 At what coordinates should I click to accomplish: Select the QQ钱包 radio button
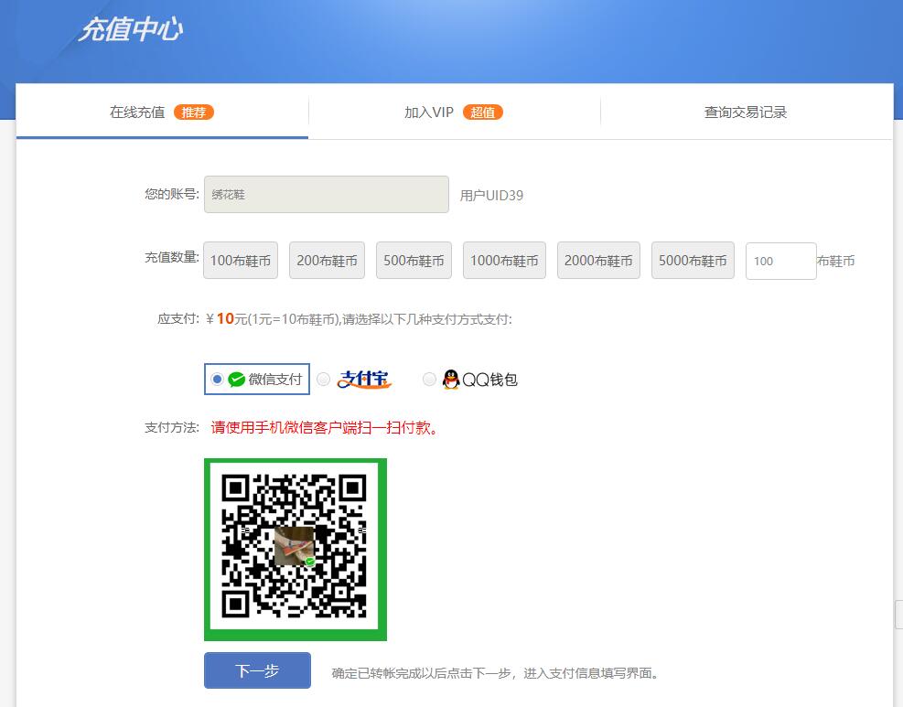click(x=429, y=379)
